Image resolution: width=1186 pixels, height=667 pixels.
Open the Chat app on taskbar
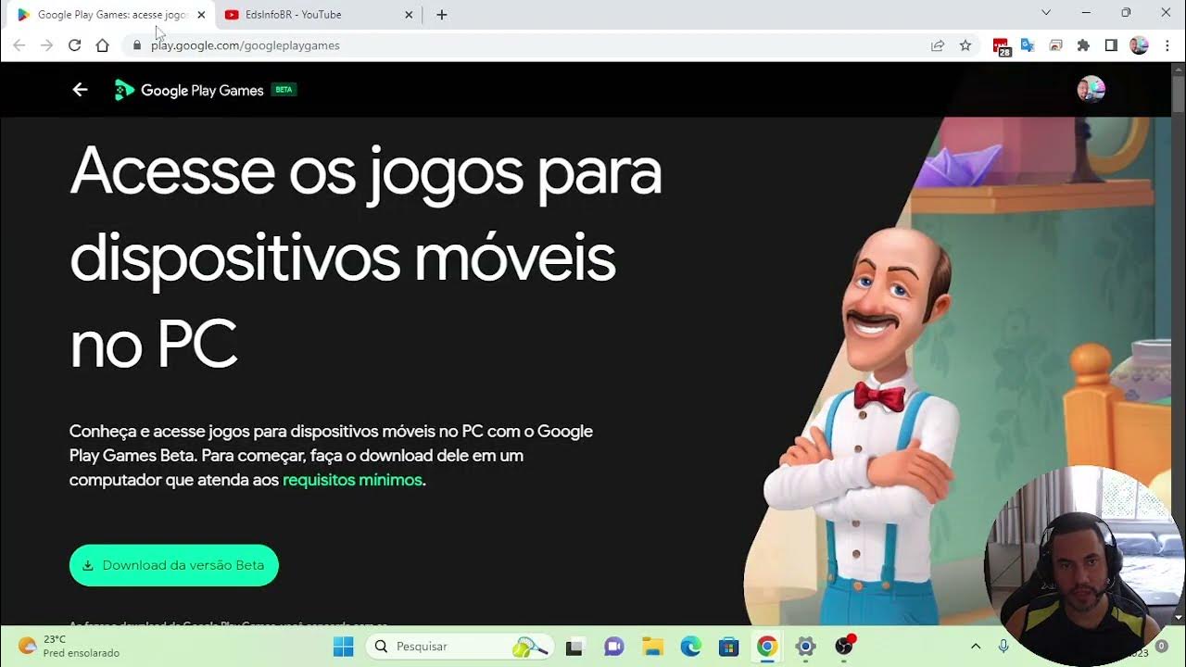coord(613,646)
